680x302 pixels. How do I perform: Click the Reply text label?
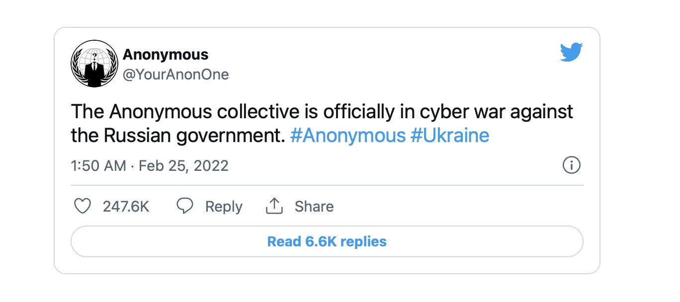tap(224, 207)
